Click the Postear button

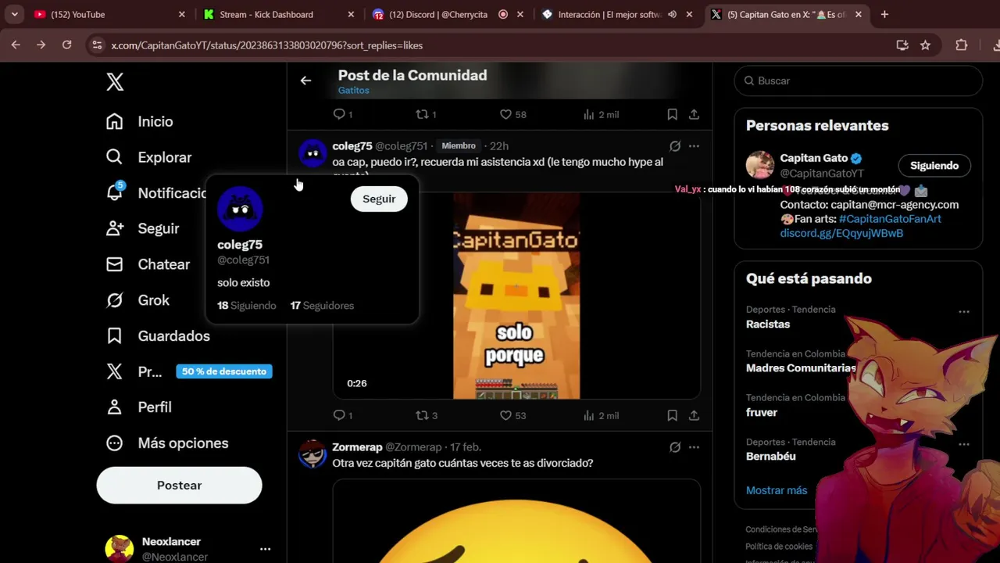click(179, 486)
